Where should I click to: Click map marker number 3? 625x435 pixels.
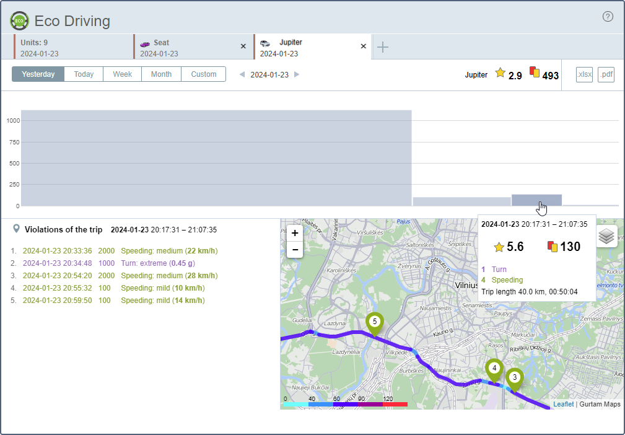click(x=514, y=377)
